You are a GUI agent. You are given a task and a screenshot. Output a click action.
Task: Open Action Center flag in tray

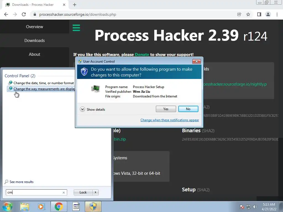click(x=242, y=207)
